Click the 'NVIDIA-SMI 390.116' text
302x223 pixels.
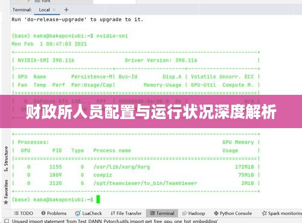46,60
